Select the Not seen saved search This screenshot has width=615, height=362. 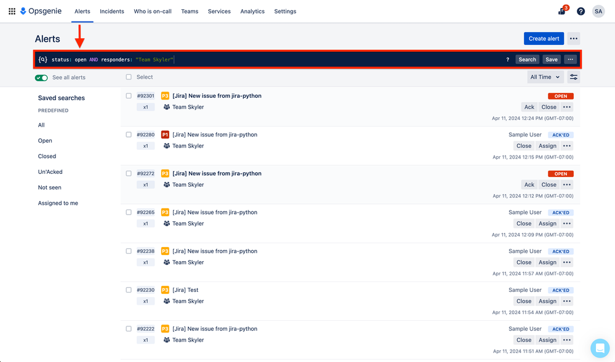(x=49, y=187)
